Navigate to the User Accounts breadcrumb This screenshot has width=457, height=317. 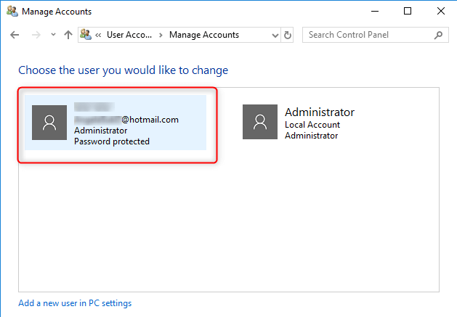coord(130,35)
